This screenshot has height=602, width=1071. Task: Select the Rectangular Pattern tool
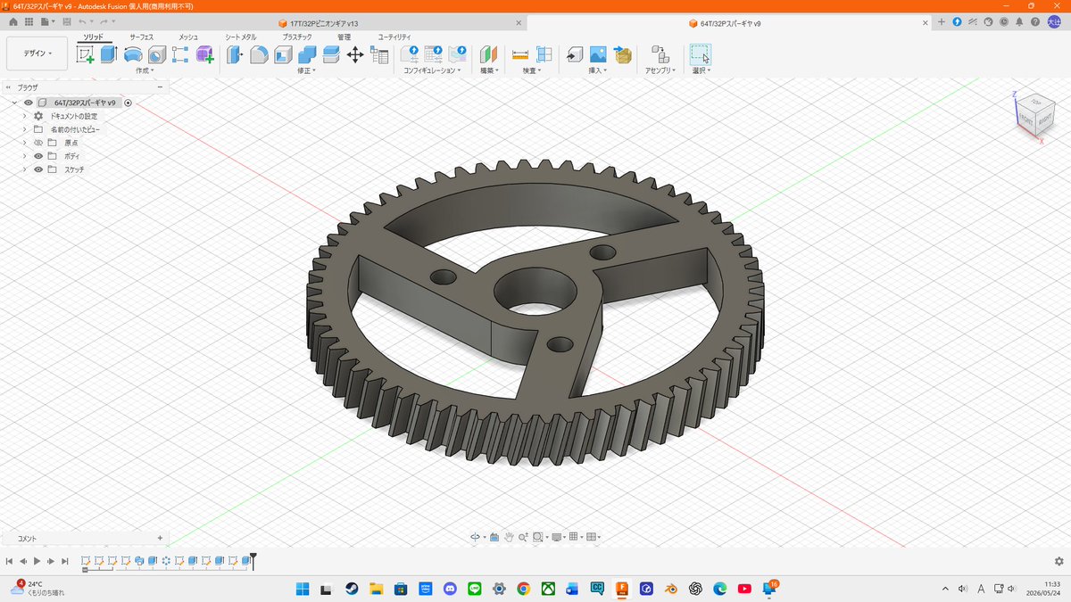(x=180, y=54)
